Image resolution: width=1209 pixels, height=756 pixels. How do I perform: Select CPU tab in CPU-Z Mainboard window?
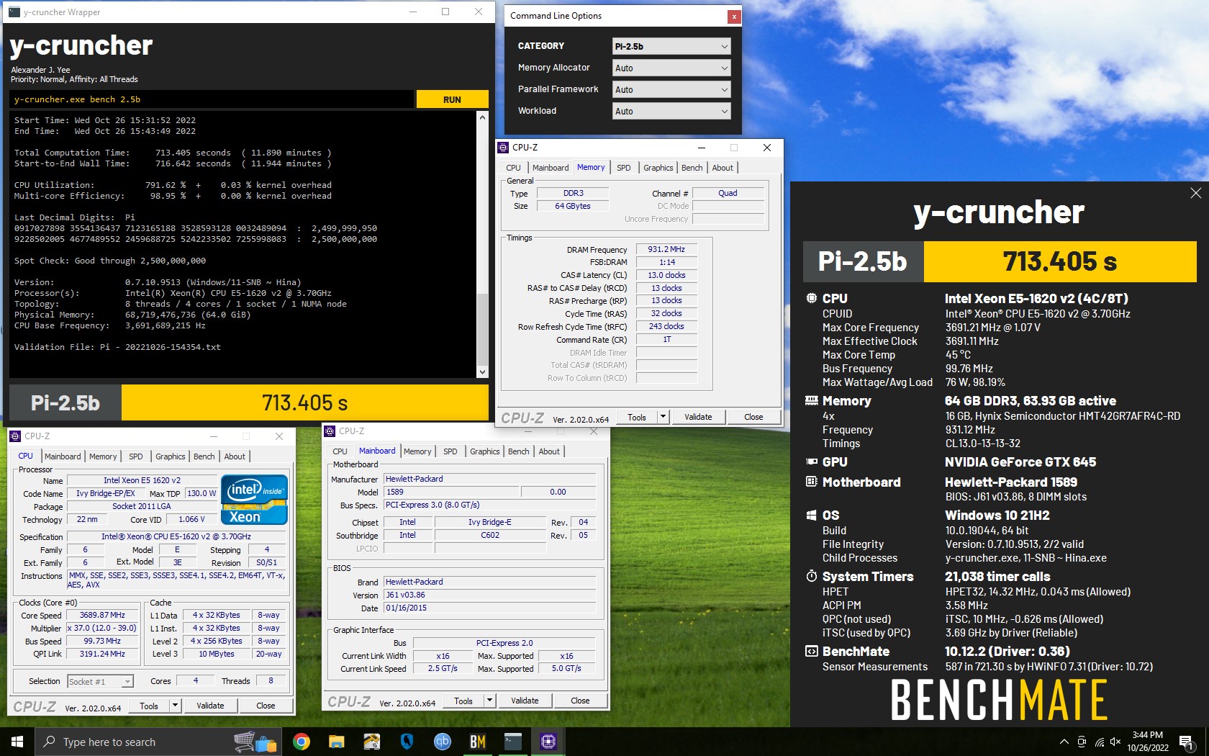coord(340,451)
